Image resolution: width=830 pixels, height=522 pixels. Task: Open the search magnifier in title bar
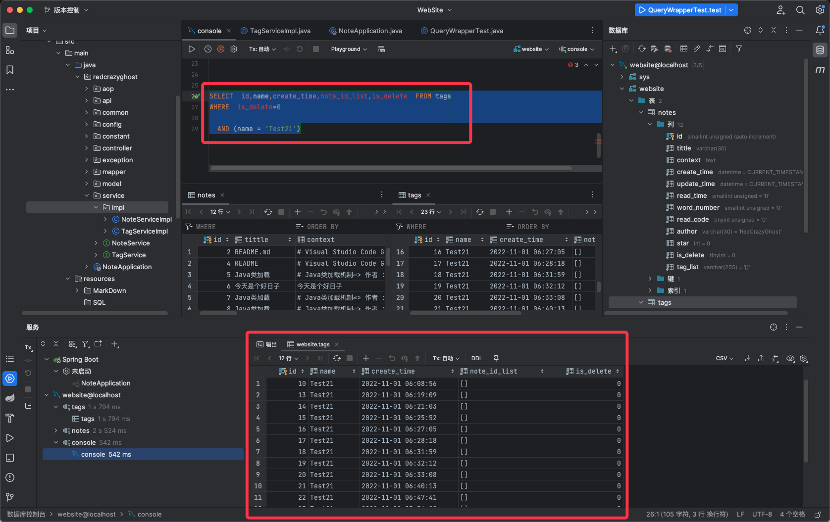pyautogui.click(x=800, y=10)
